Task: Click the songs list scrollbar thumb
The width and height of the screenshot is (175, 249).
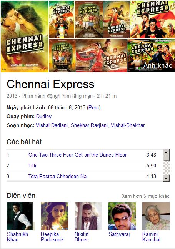Action: pyautogui.click(x=167, y=158)
